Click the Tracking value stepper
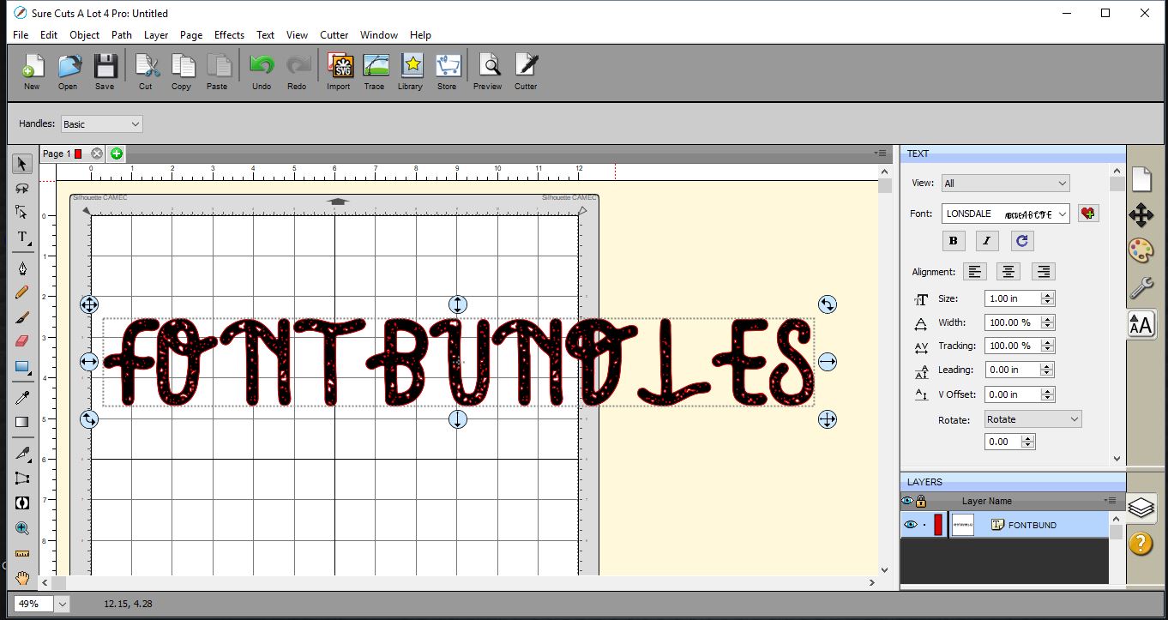 (1047, 346)
